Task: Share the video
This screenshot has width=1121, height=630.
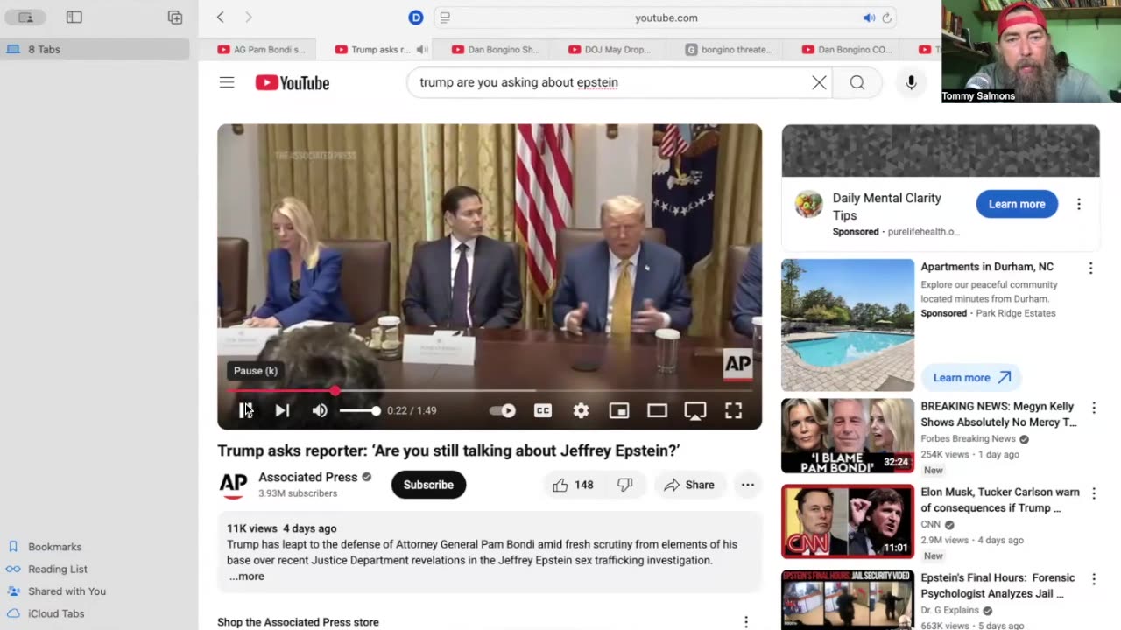Action: click(689, 485)
